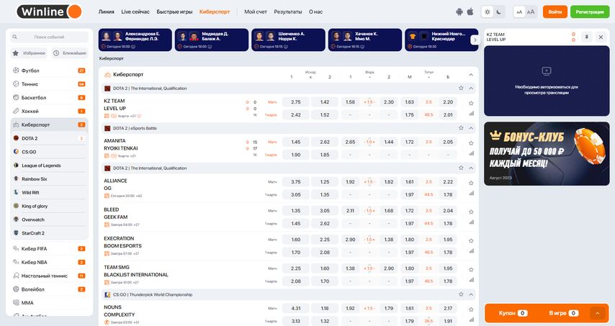Open the Александрова vs Фернандес match card
Viewport: 615px width, 326px height.
click(135, 40)
